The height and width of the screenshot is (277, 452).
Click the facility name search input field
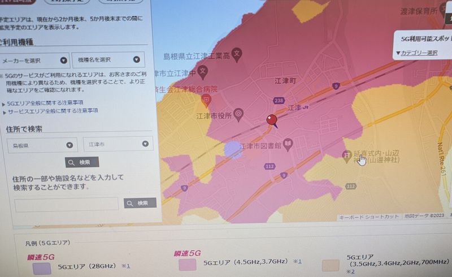67,205
